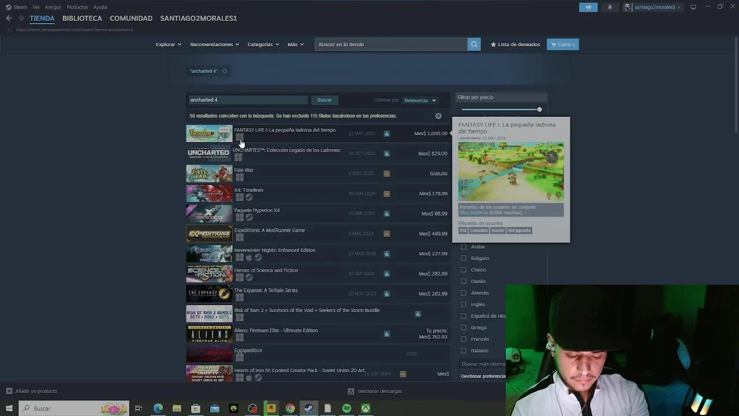The height and width of the screenshot is (416, 739).
Task: Open Microsoft Edge from the taskbar
Action: [x=158, y=408]
